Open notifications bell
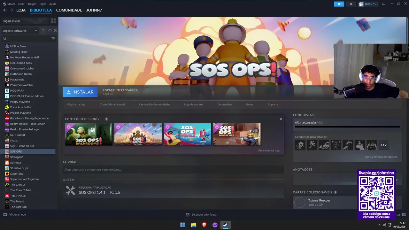The image size is (409, 230). click(351, 4)
